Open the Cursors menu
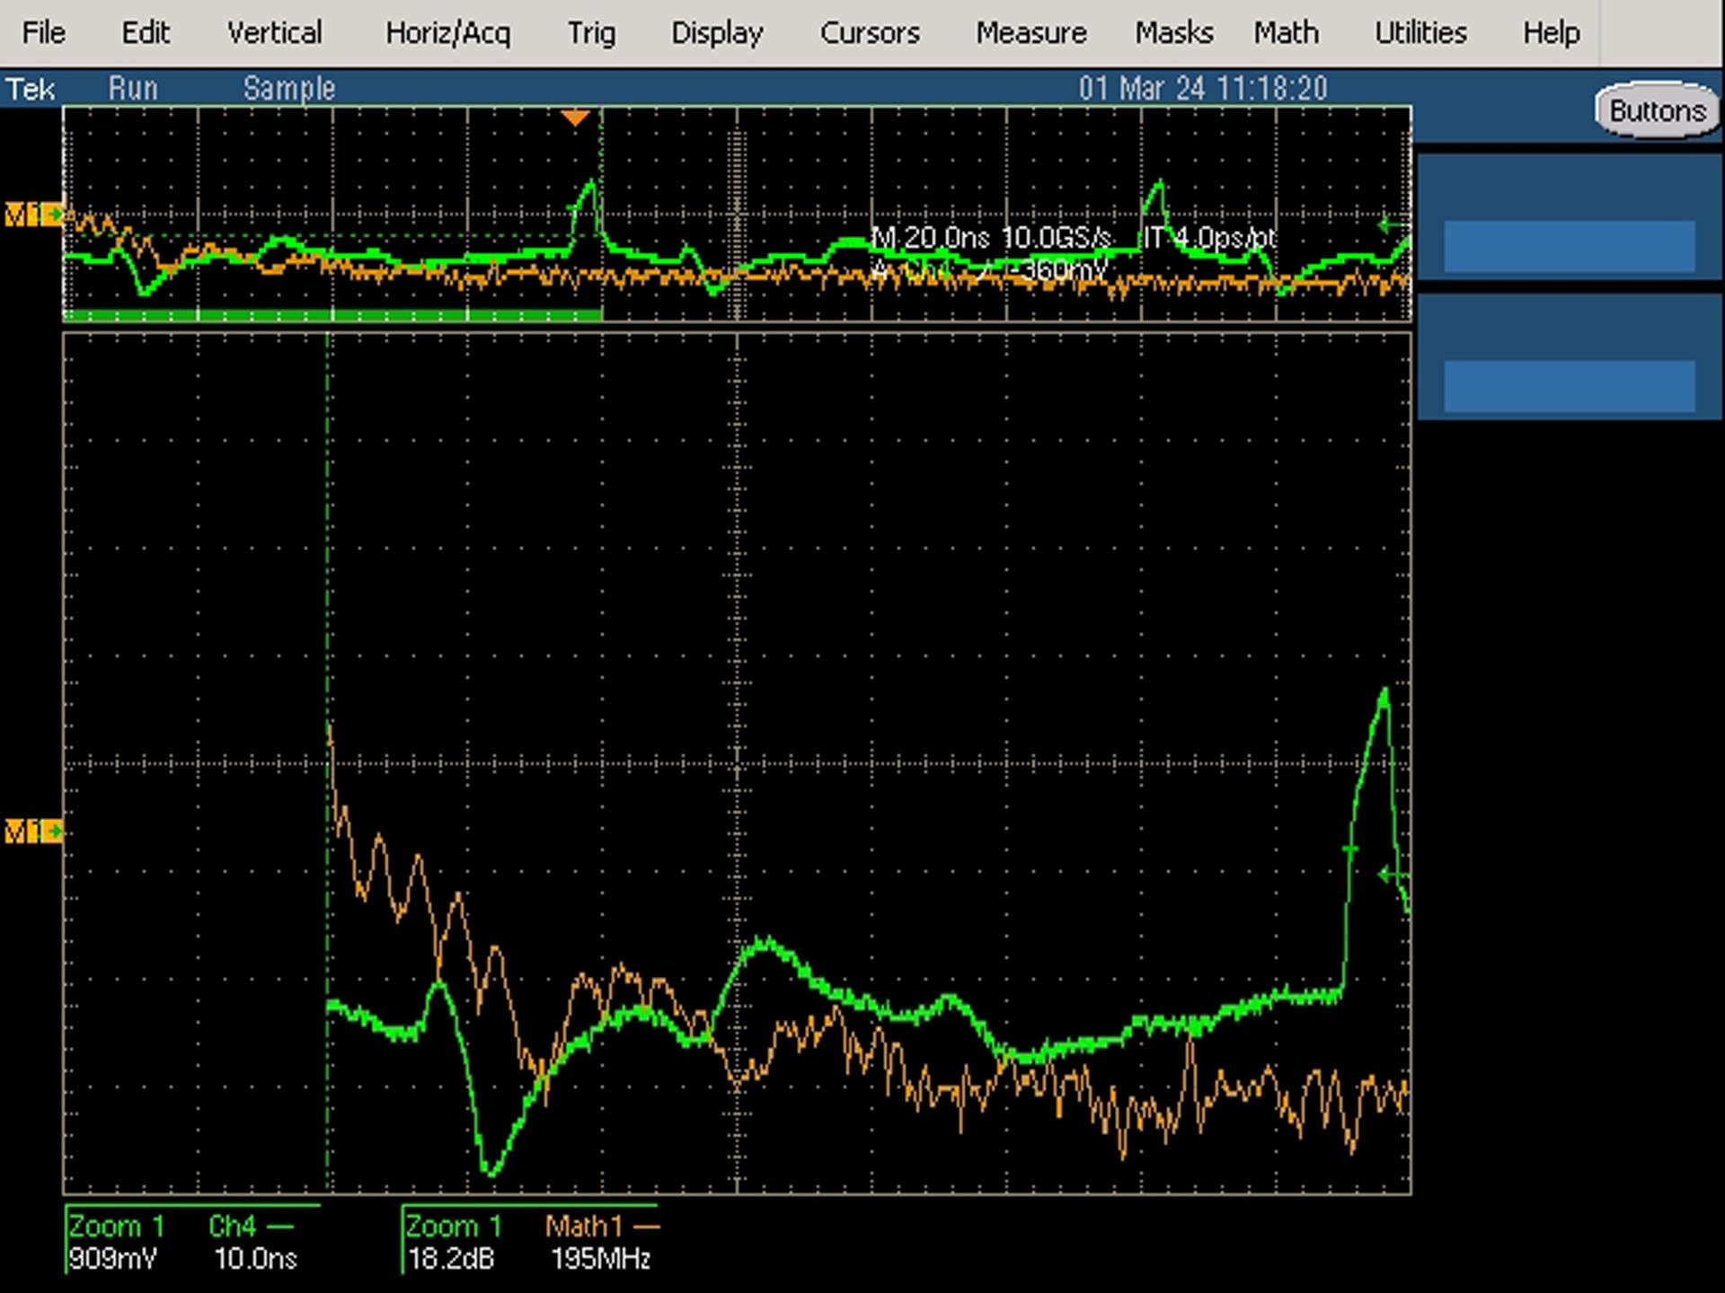Viewport: 1725px width, 1293px height. (870, 33)
